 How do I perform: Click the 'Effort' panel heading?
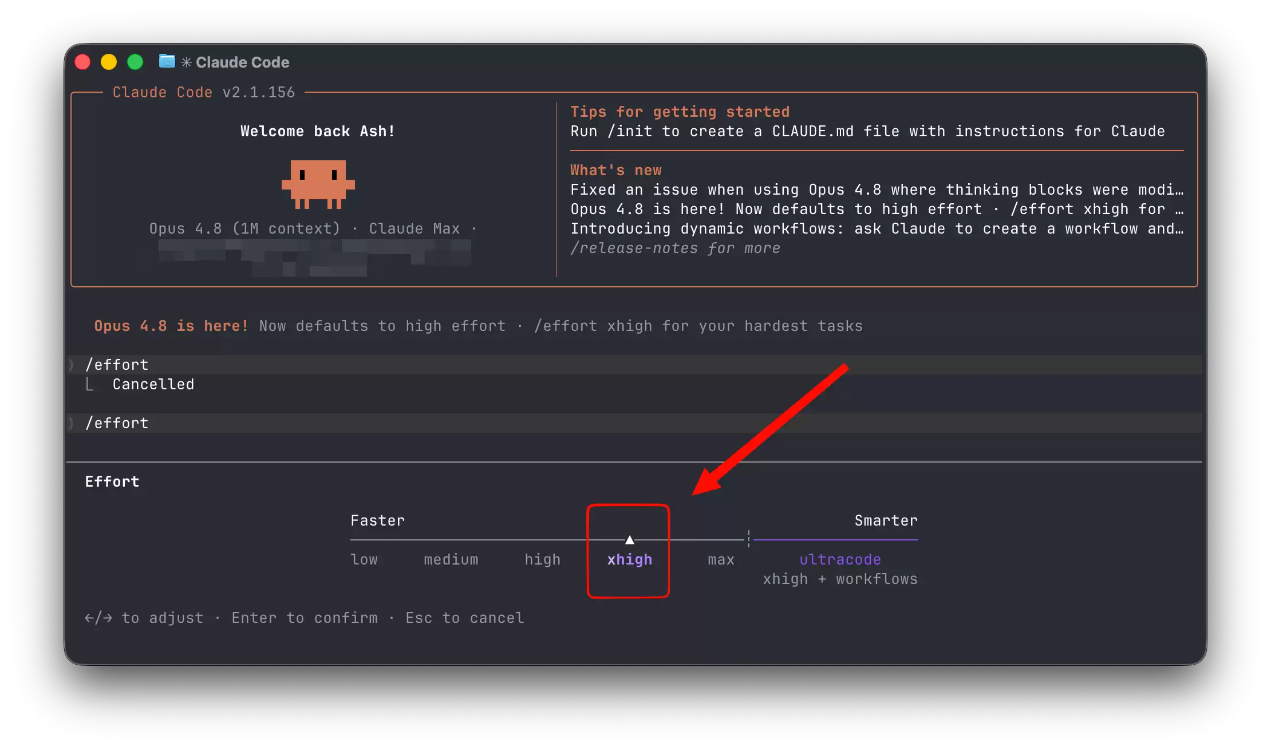tap(112, 481)
